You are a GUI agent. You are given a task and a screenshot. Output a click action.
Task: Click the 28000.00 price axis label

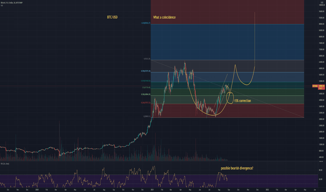[321, 119]
